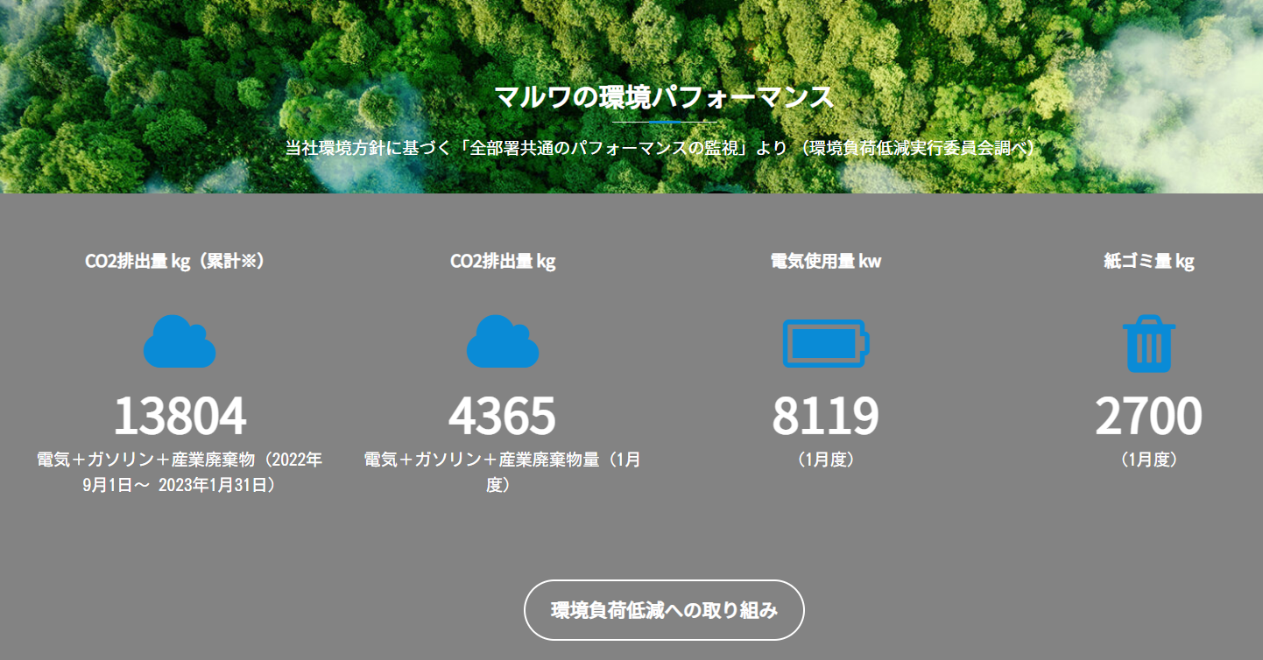Viewport: 1263px width, 660px height.
Task: Select the マルワの環境パフォーマンス heading
Action: pyautogui.click(x=664, y=96)
